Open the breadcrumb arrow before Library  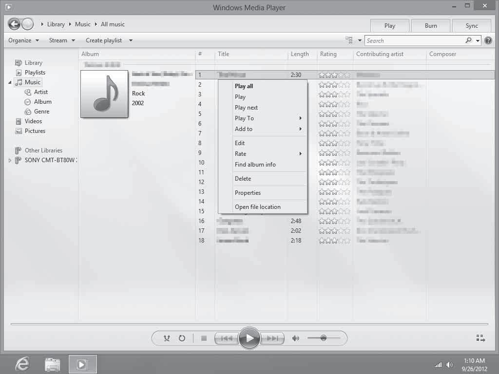[x=42, y=24]
